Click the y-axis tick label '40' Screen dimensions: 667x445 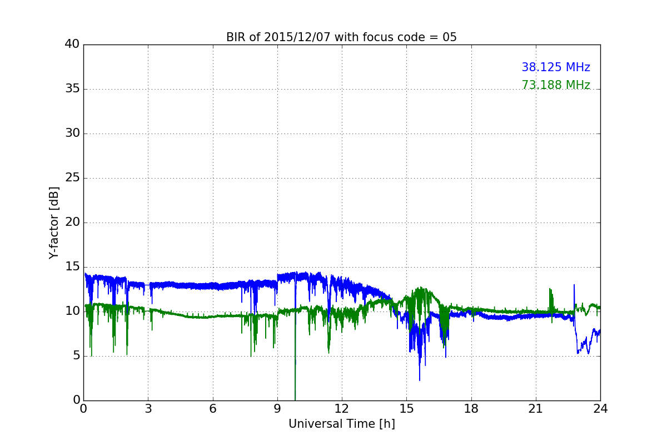[x=72, y=44]
